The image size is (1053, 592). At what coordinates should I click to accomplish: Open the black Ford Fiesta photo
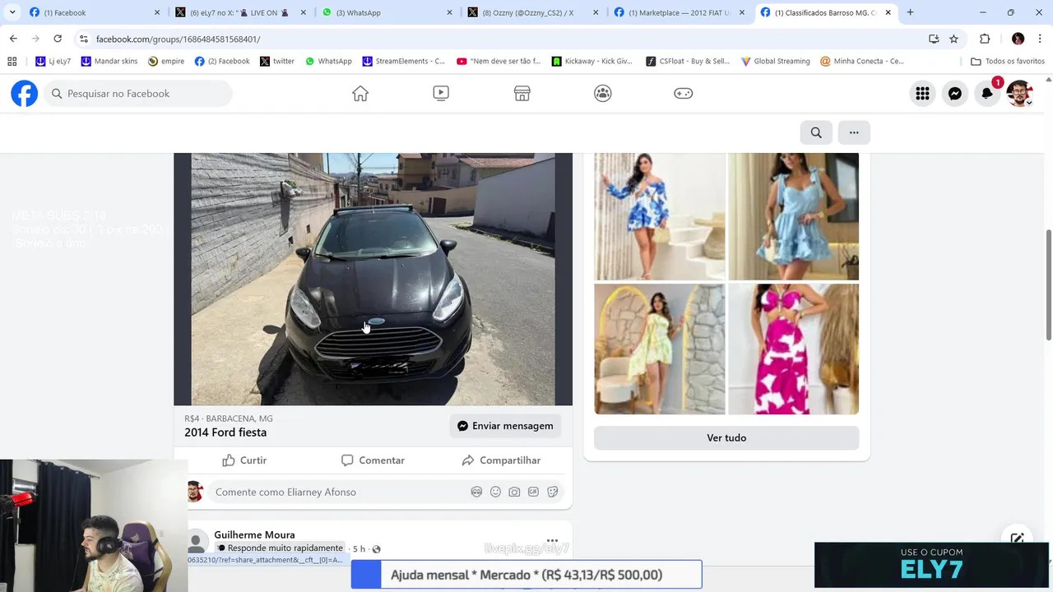point(373,279)
